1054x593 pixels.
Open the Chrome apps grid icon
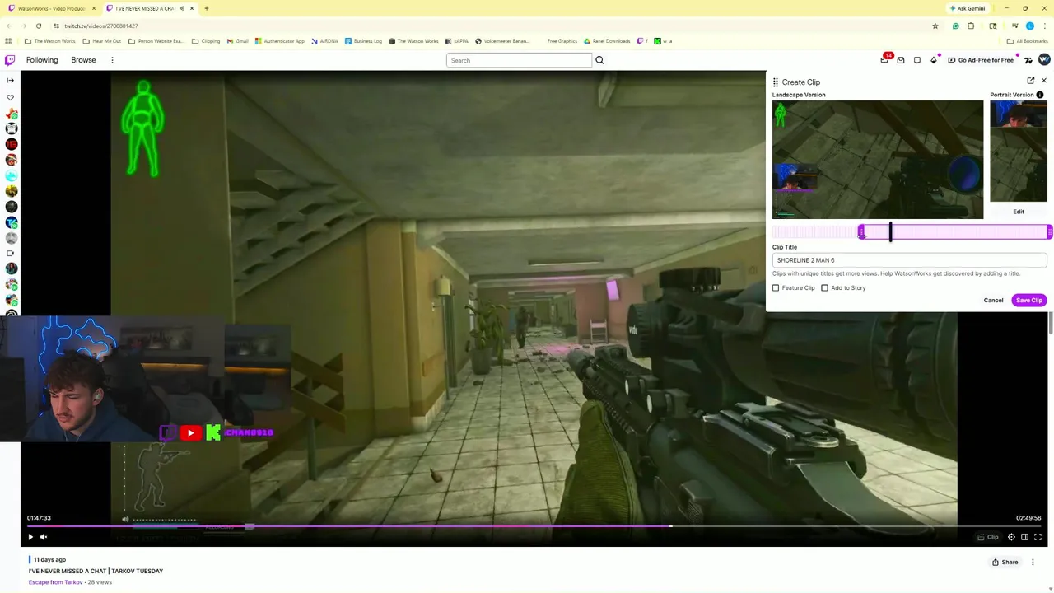point(8,41)
